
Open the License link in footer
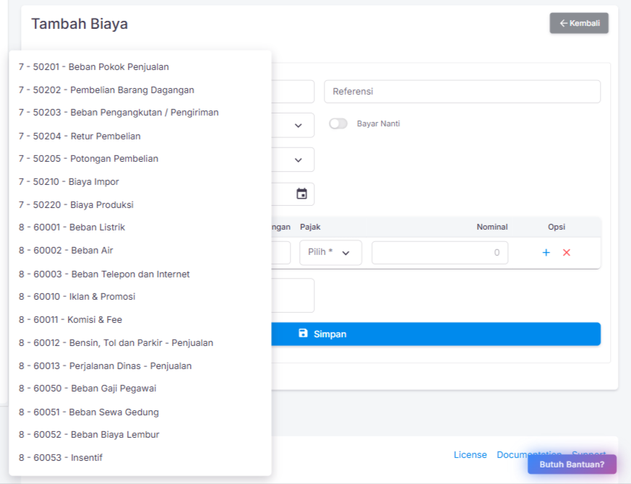(x=470, y=454)
